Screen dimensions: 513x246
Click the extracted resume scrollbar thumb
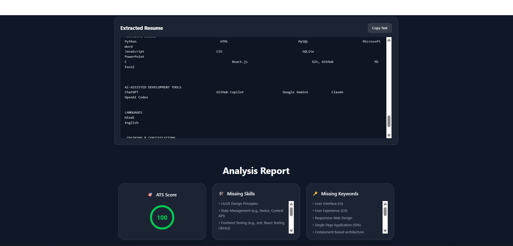(389, 121)
